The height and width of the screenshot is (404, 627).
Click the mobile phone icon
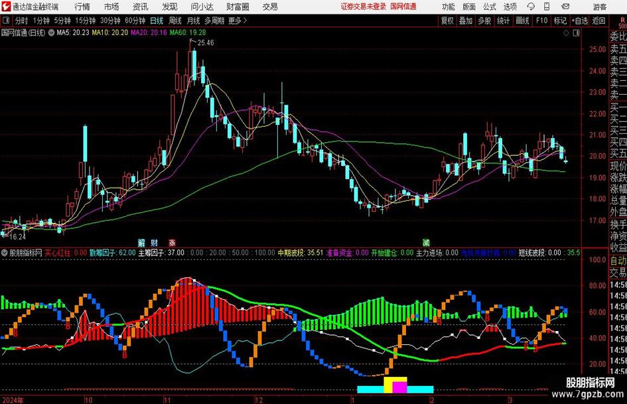547,7
